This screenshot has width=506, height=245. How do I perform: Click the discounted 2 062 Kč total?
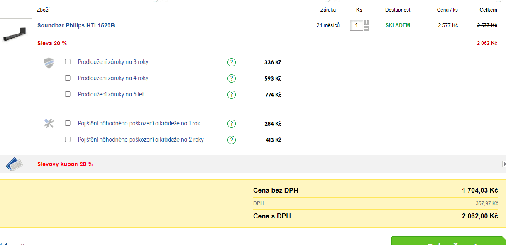coord(487,43)
